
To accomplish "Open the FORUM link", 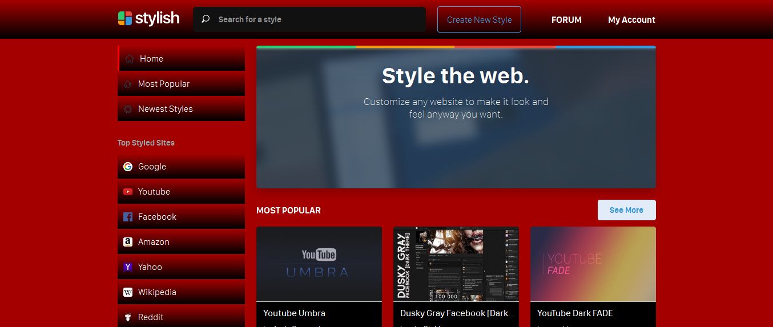I will click(x=566, y=19).
